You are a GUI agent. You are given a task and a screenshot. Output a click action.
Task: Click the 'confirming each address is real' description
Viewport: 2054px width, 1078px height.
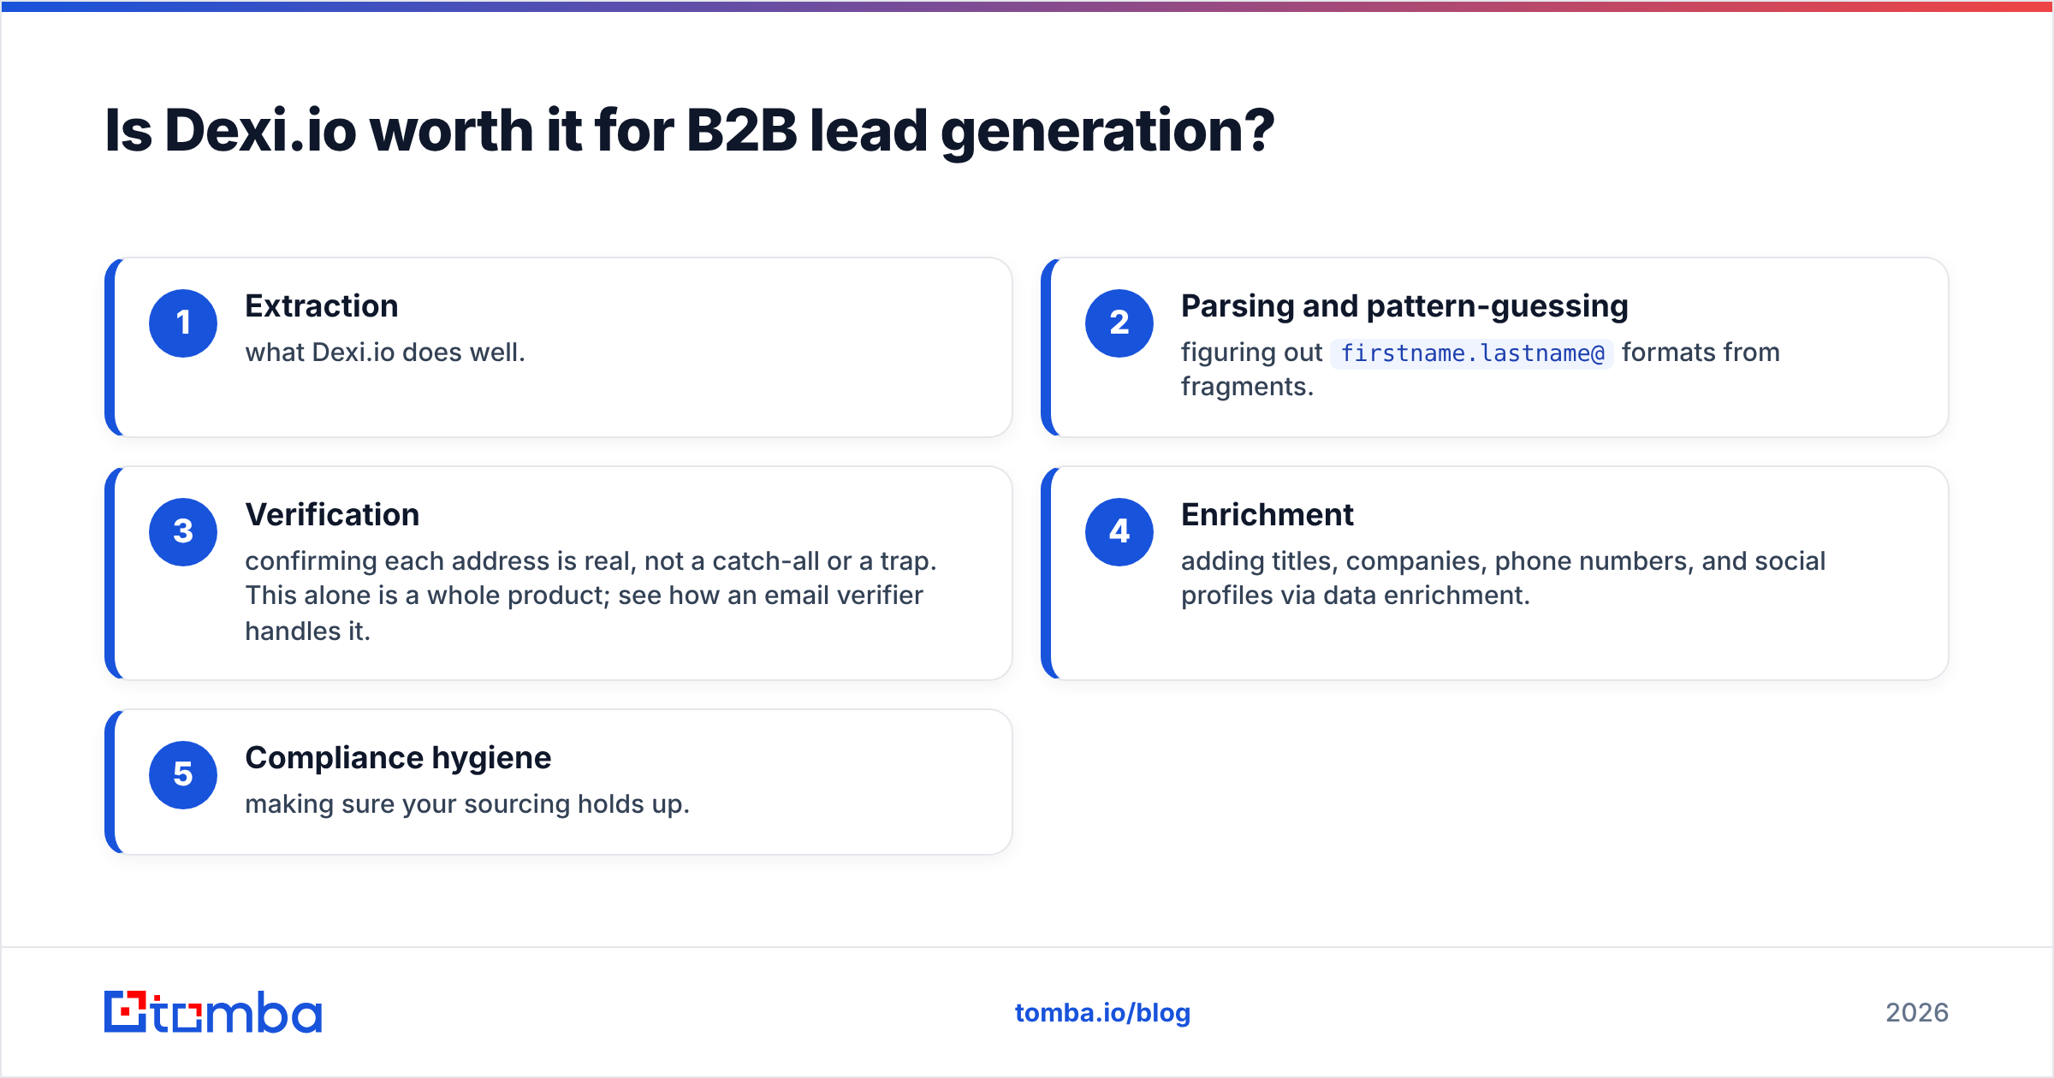click(x=591, y=595)
